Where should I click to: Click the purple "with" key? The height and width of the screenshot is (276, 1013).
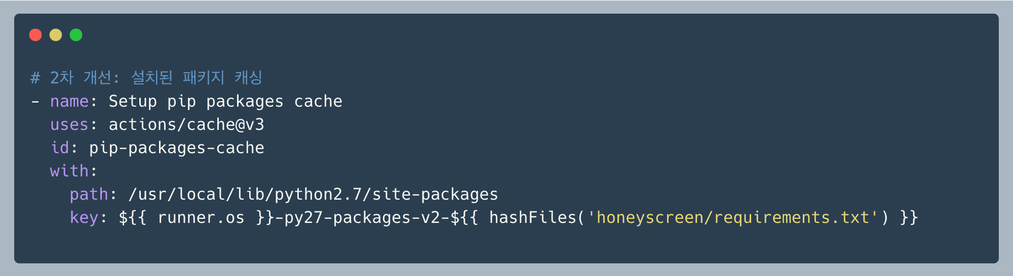point(69,171)
